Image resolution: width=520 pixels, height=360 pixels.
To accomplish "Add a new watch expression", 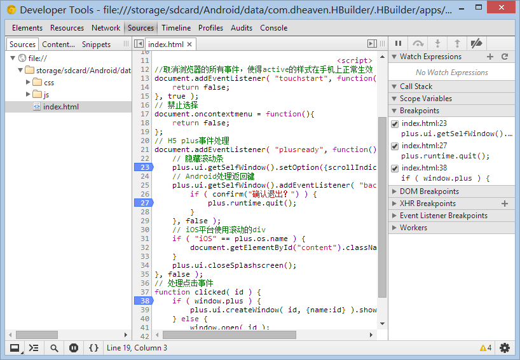I will pyautogui.click(x=490, y=57).
